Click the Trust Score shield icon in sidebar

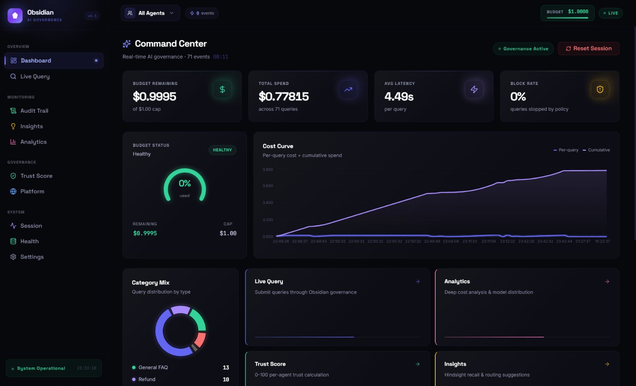tap(13, 176)
